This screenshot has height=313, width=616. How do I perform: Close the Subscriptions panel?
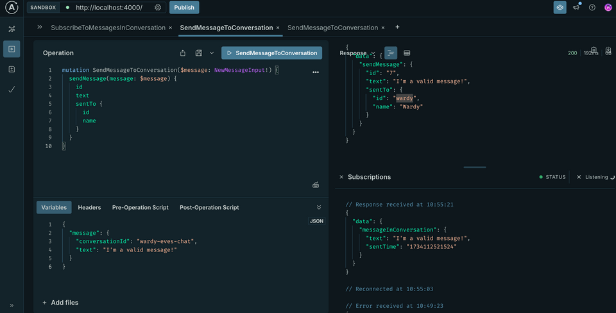point(341,177)
